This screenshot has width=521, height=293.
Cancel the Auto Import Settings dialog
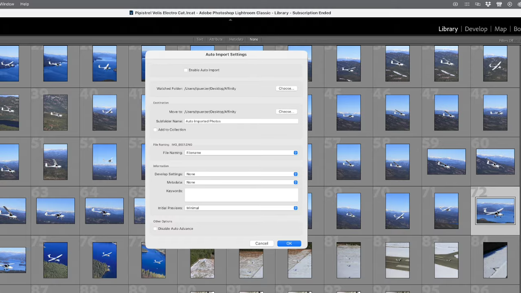pyautogui.click(x=261, y=243)
